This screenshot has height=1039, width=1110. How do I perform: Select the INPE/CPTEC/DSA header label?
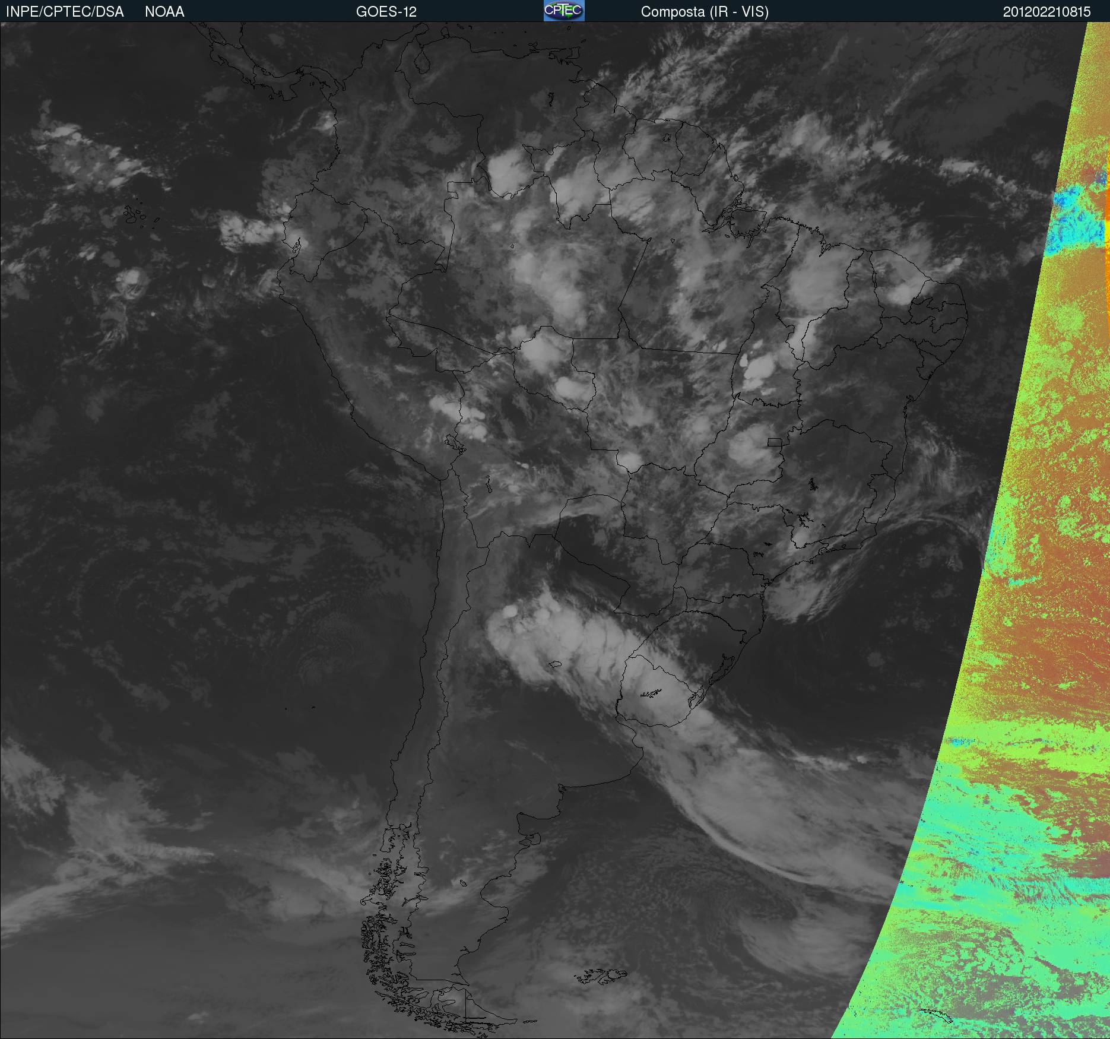[65, 12]
